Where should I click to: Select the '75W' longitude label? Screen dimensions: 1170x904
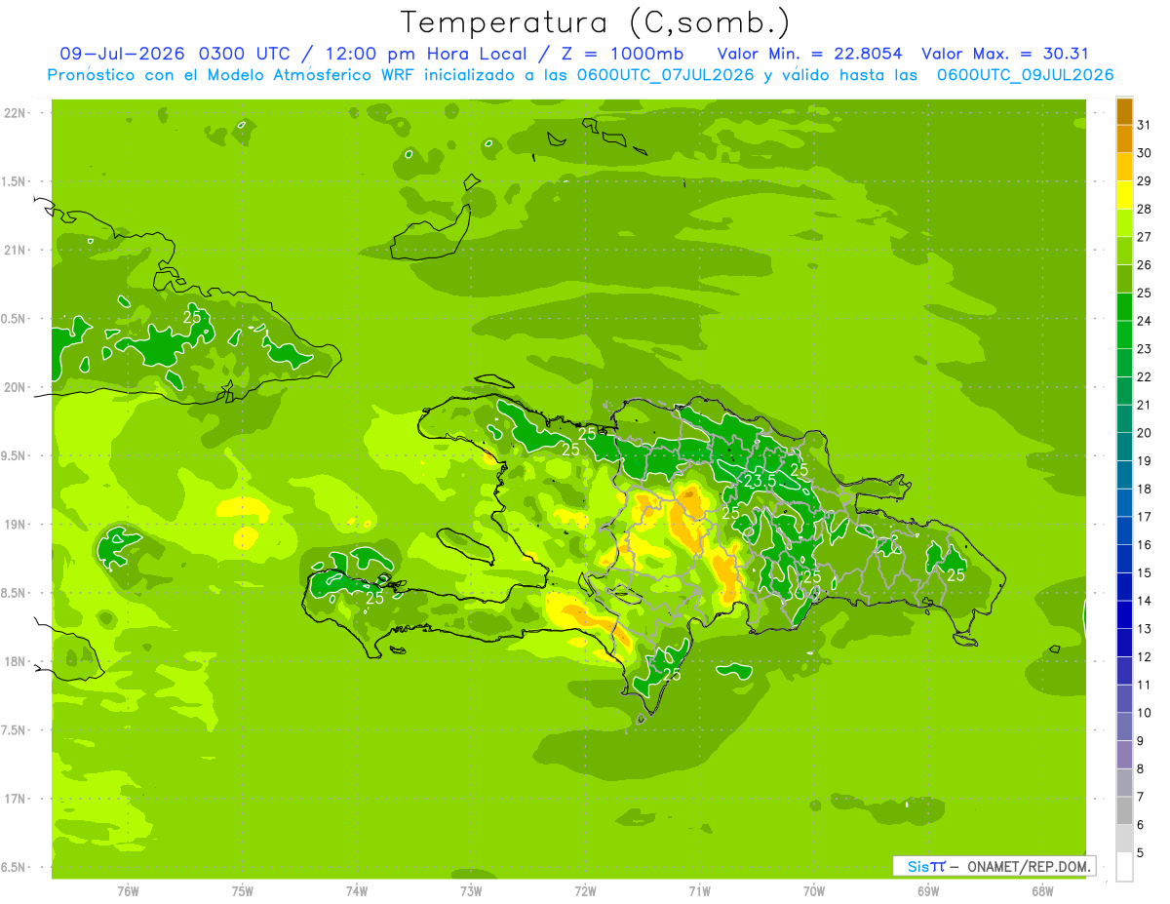[x=243, y=891]
